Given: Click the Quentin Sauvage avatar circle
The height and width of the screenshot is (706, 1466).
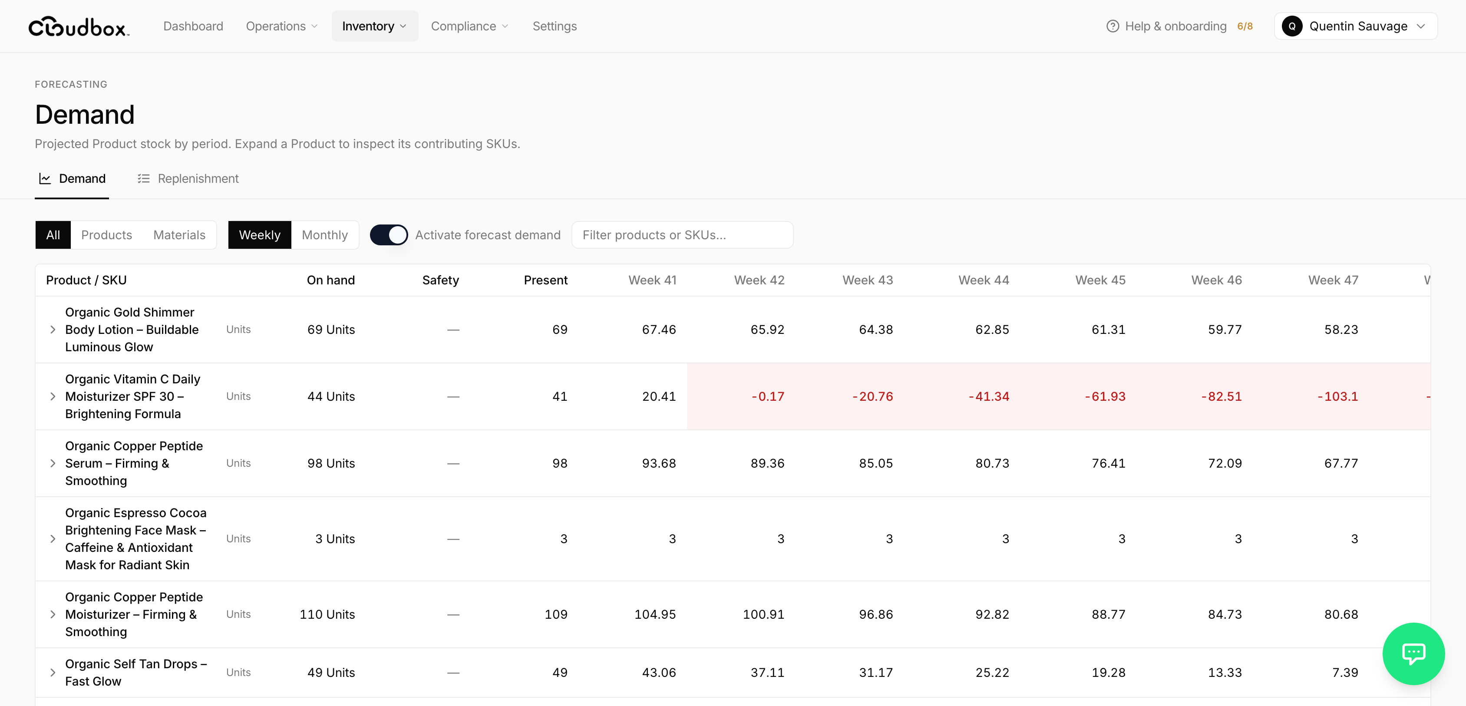Looking at the screenshot, I should pyautogui.click(x=1292, y=26).
